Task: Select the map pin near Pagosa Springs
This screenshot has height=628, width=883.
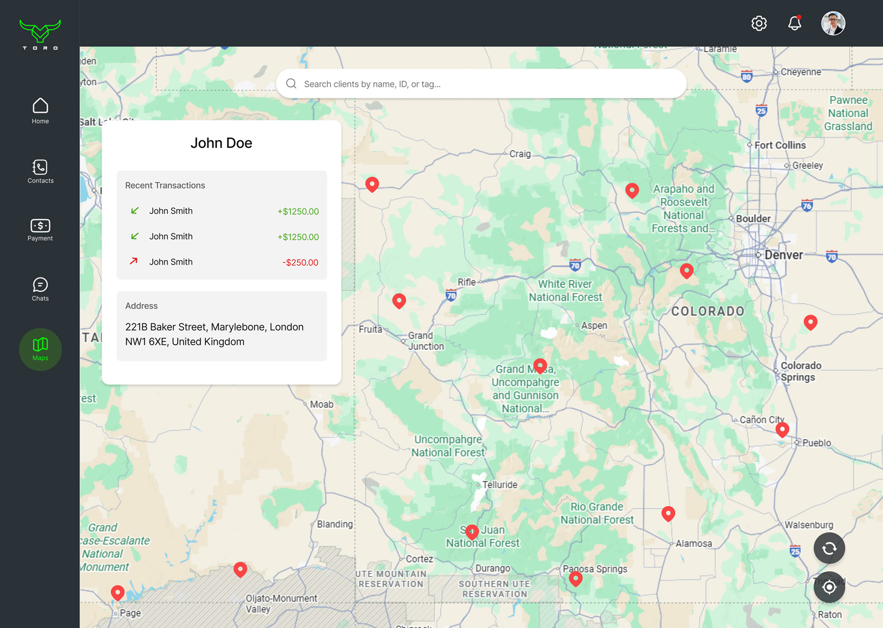Action: tap(576, 578)
